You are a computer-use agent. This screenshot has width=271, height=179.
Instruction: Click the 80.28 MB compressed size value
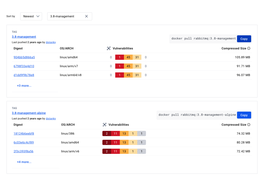(243, 143)
